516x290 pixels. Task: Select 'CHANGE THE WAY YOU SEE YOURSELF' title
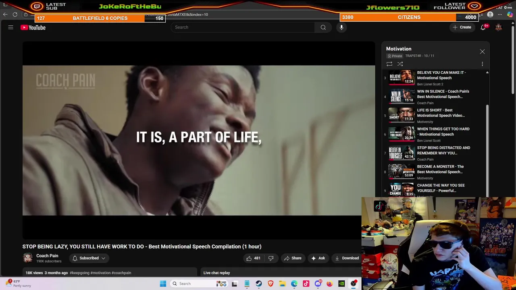pyautogui.click(x=441, y=188)
